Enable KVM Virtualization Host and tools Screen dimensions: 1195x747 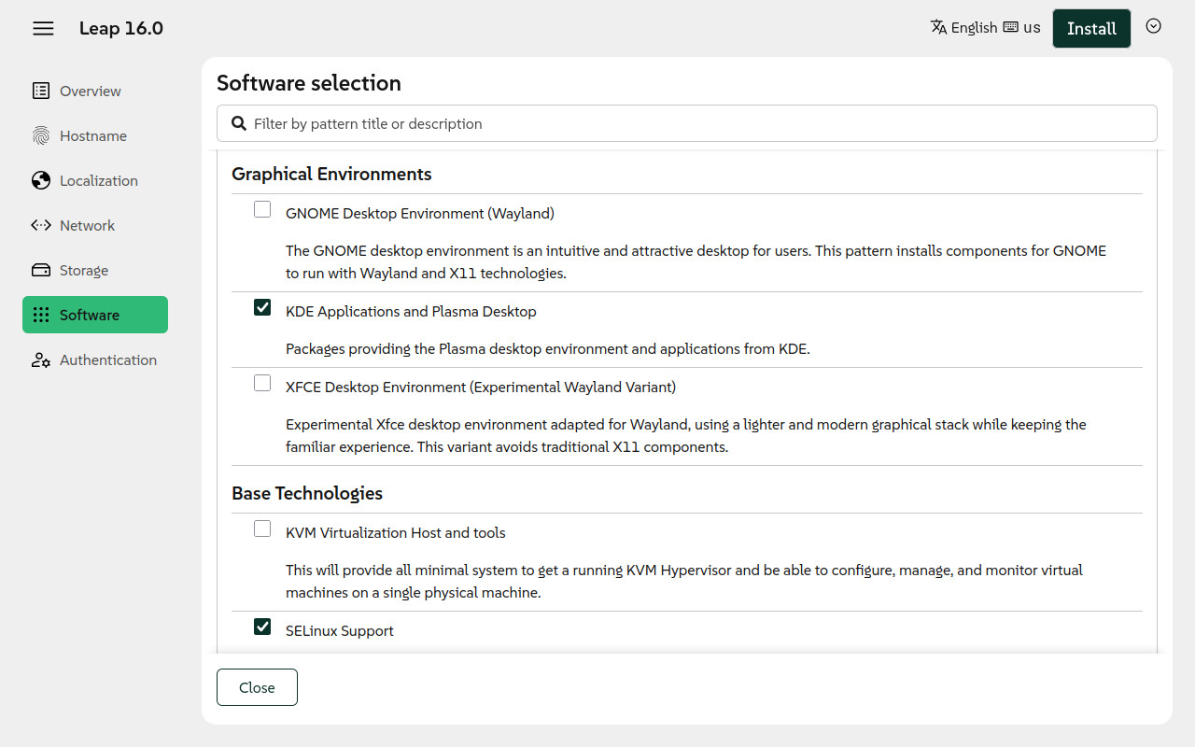[262, 529]
